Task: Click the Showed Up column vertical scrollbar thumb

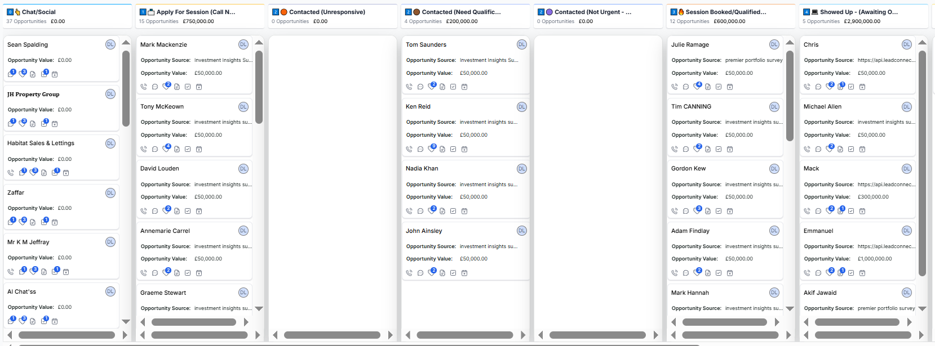Action: click(922, 163)
